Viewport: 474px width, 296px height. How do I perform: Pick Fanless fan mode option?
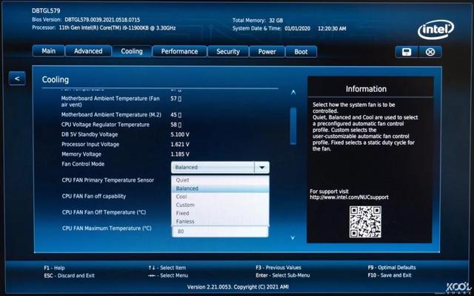[x=220, y=222]
